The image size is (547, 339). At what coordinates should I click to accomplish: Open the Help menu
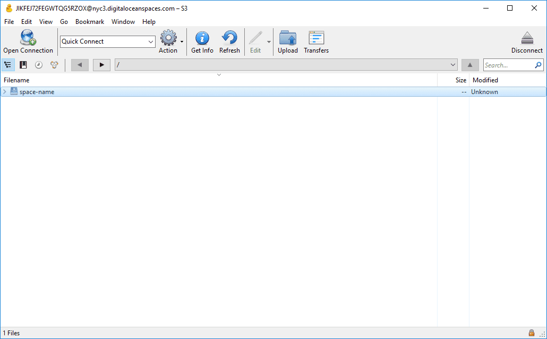pyautogui.click(x=149, y=22)
